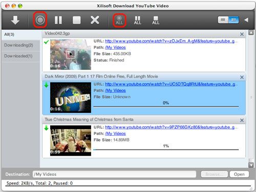Click the Speed: 2KB/s status bar text
256x192 pixels.
tap(39, 183)
